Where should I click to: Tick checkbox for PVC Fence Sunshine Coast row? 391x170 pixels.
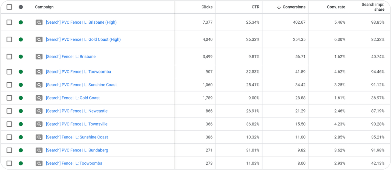coord(9,85)
